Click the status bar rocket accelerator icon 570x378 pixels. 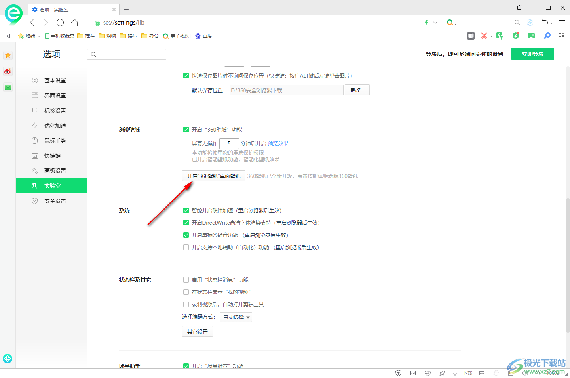point(442,373)
